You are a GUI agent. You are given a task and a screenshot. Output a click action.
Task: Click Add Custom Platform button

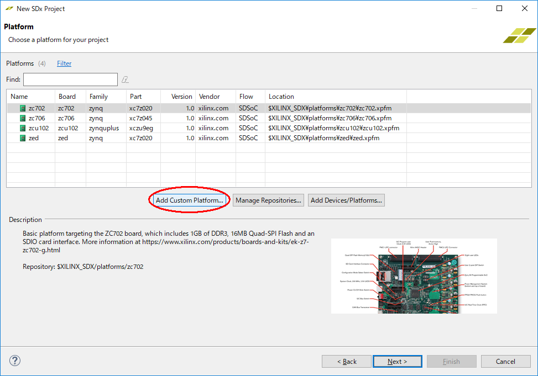[x=189, y=200]
